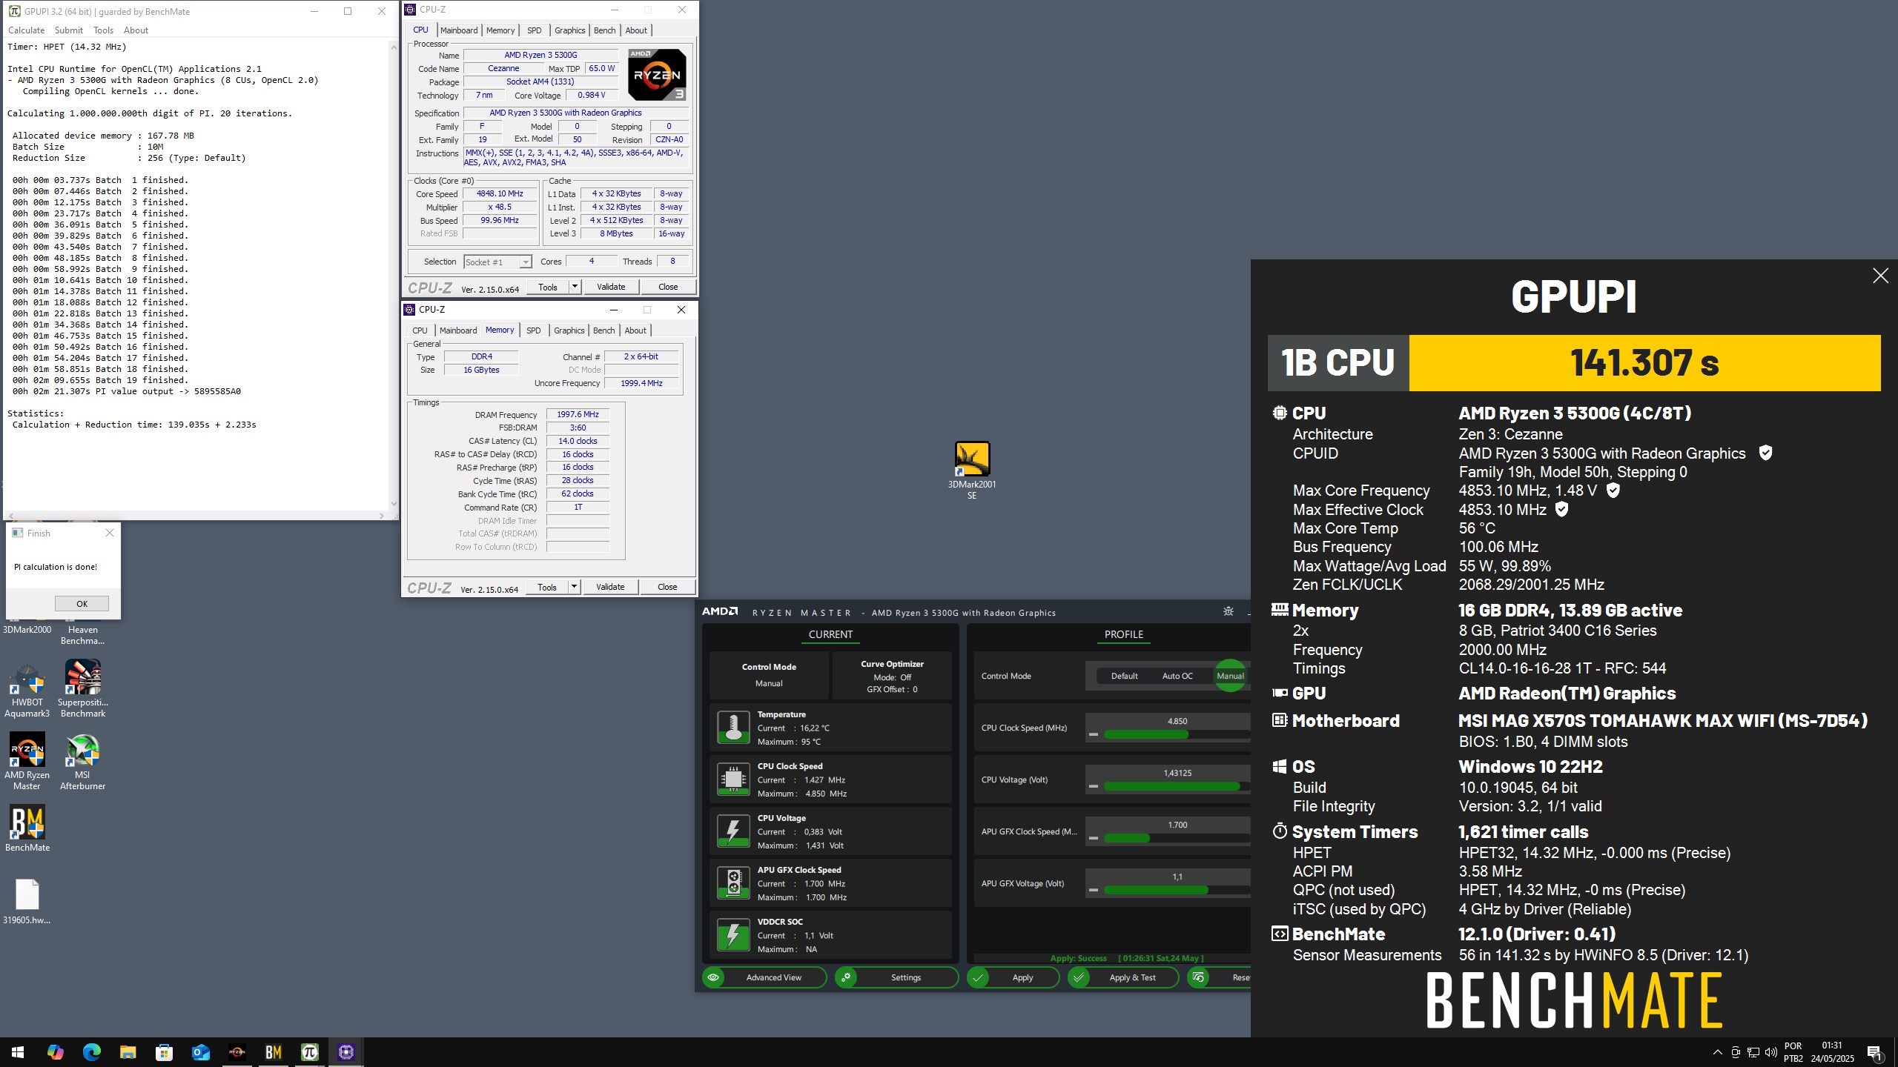Click Tools button in top CPU-Z

pos(548,287)
